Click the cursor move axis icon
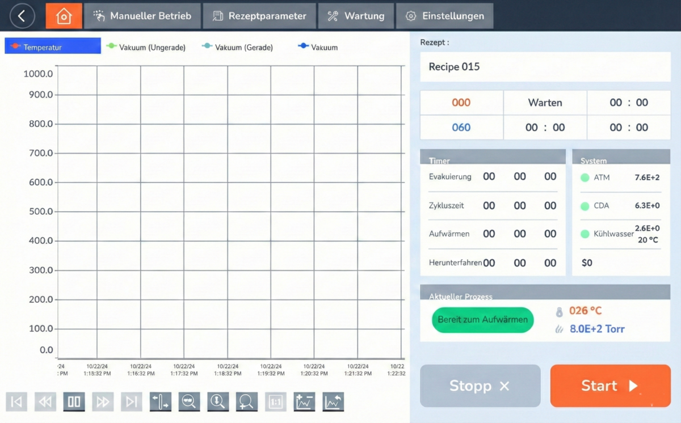This screenshot has height=423, width=681. [161, 402]
